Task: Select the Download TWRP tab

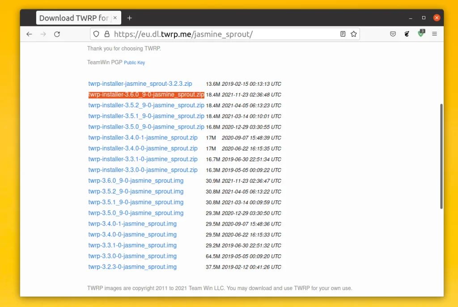Action: pyautogui.click(x=74, y=18)
